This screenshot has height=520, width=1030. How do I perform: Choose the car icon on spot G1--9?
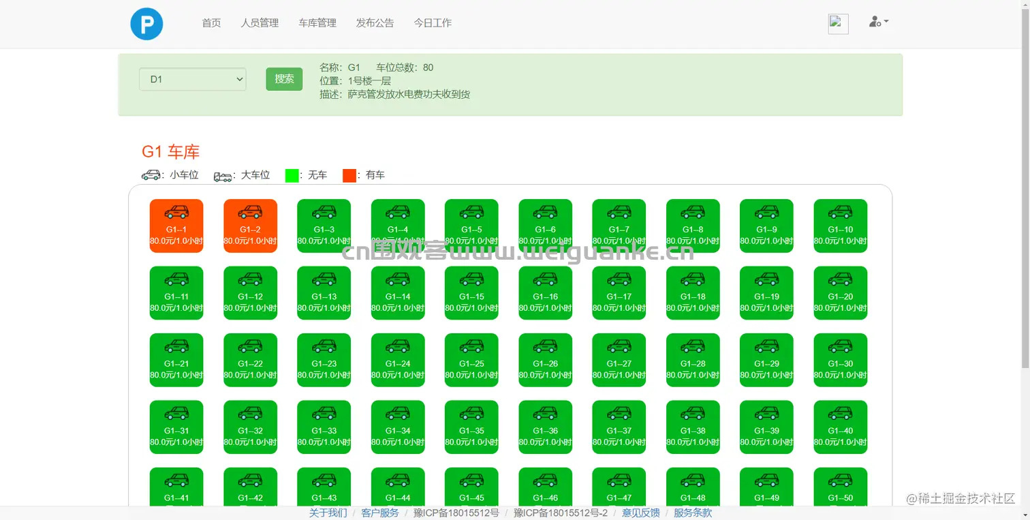[x=766, y=213]
